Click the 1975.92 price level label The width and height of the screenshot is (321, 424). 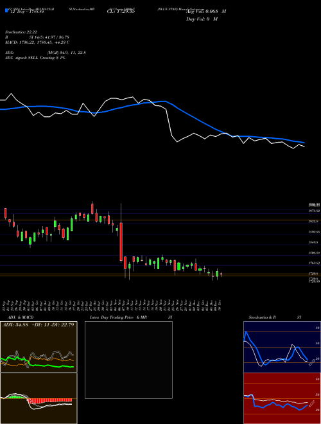point(314,211)
